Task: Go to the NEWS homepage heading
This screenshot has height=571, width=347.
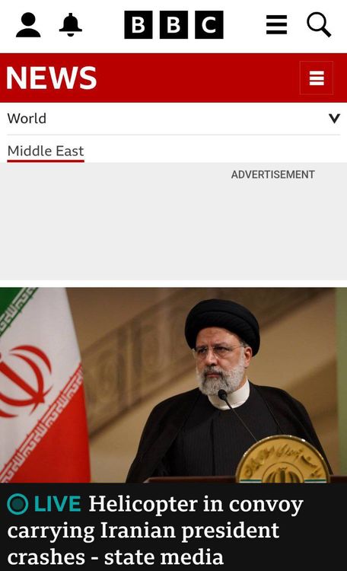Action: pyautogui.click(x=51, y=78)
